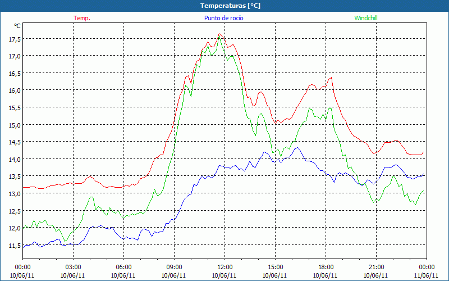The height and width of the screenshot is (281, 449).
Task: Click the 11/06/11 date label
Action: point(427,275)
